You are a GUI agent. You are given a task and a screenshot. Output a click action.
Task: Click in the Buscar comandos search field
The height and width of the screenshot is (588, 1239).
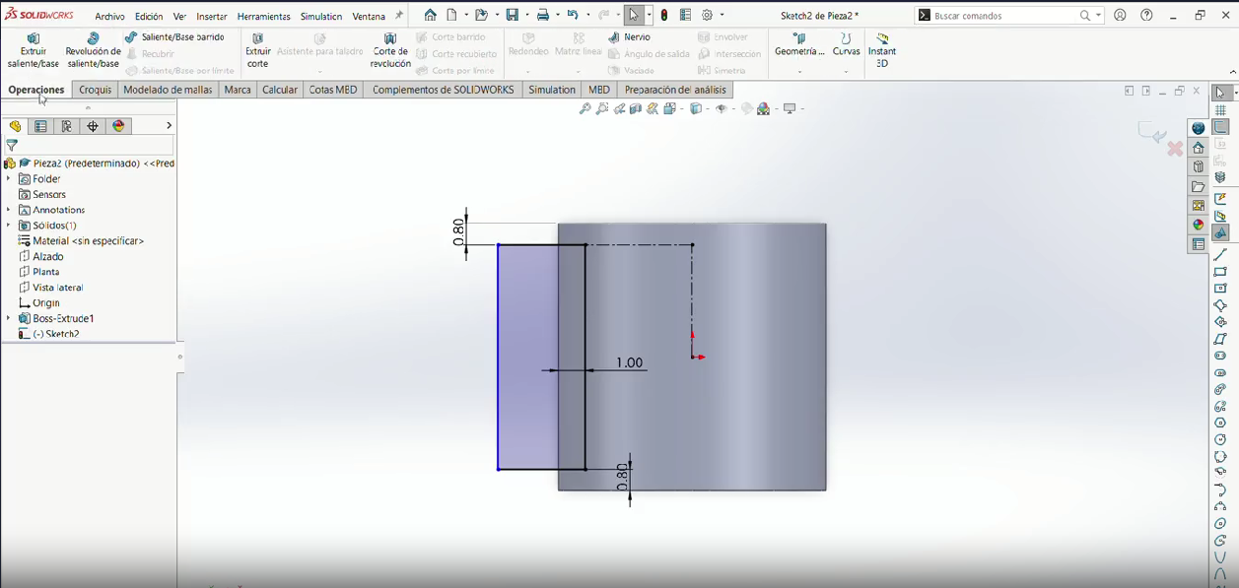(1003, 16)
